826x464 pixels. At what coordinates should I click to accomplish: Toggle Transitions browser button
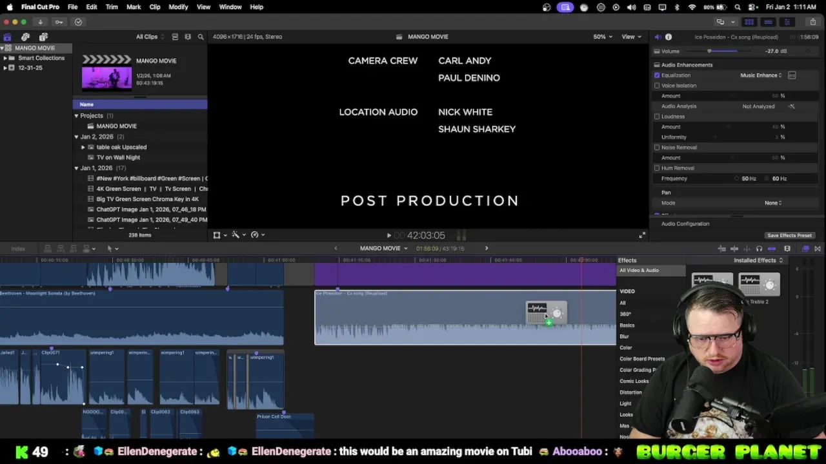pyautogui.click(x=818, y=249)
